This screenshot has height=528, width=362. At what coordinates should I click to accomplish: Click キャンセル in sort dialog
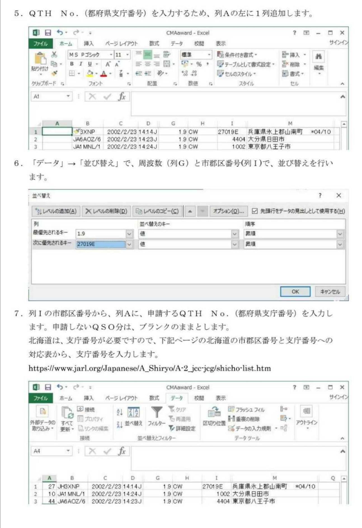(x=330, y=291)
